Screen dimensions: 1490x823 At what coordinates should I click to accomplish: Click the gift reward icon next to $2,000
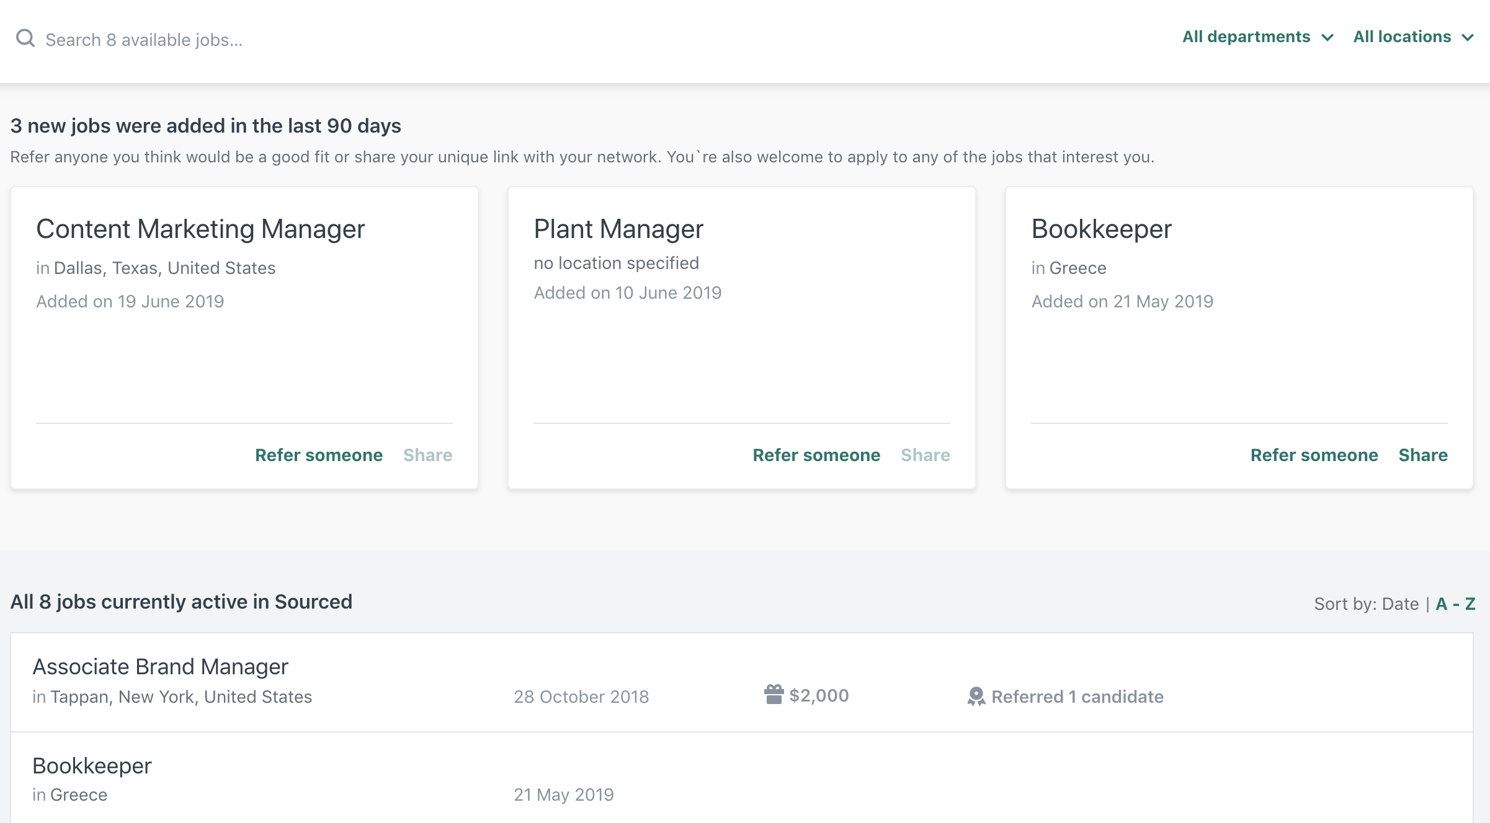[774, 694]
